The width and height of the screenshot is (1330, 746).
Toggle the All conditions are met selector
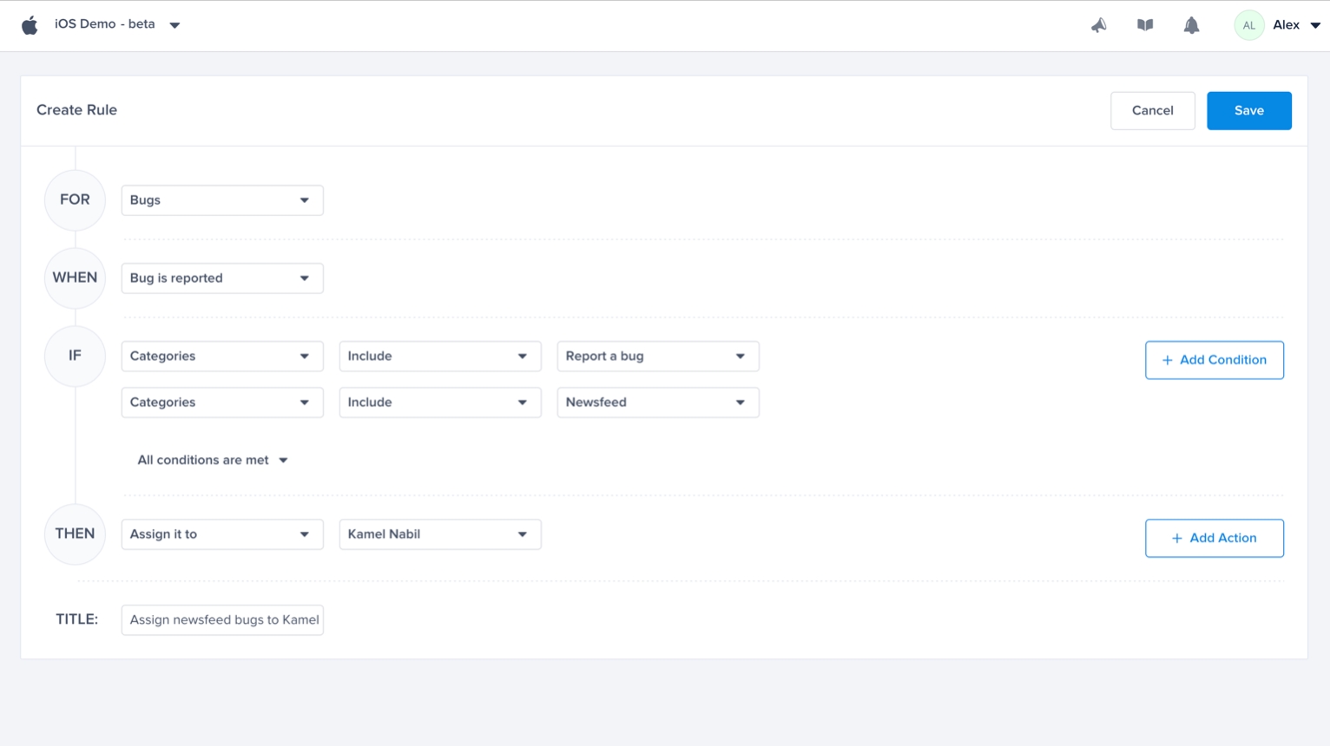point(213,460)
